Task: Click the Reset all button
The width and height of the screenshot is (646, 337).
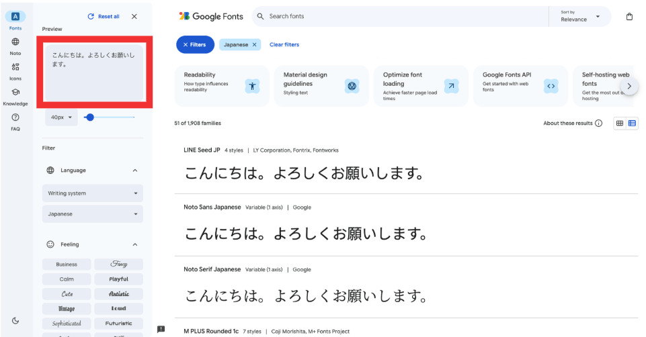Action: [104, 17]
